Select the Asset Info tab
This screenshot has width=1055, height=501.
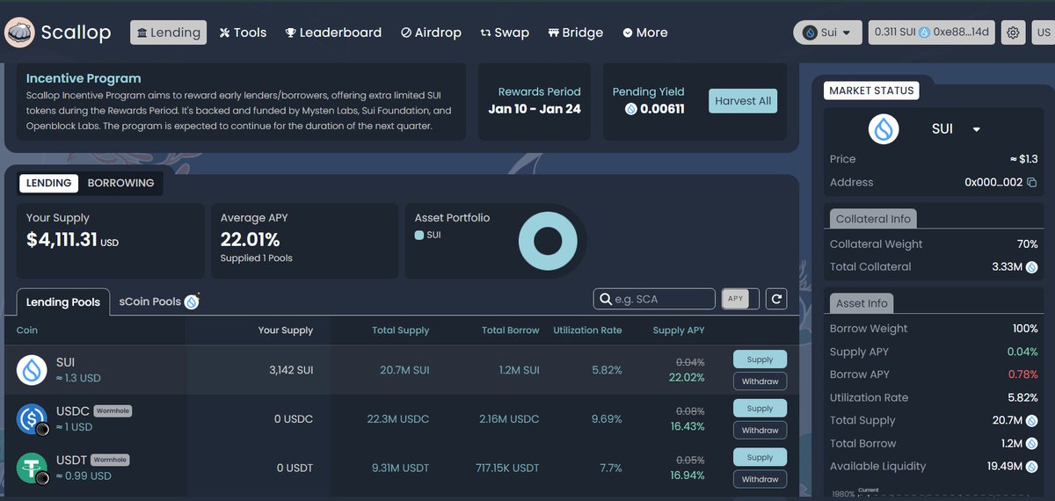[862, 303]
